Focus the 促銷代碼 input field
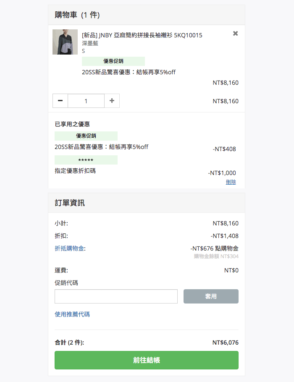This screenshot has height=382, width=294. [116, 296]
